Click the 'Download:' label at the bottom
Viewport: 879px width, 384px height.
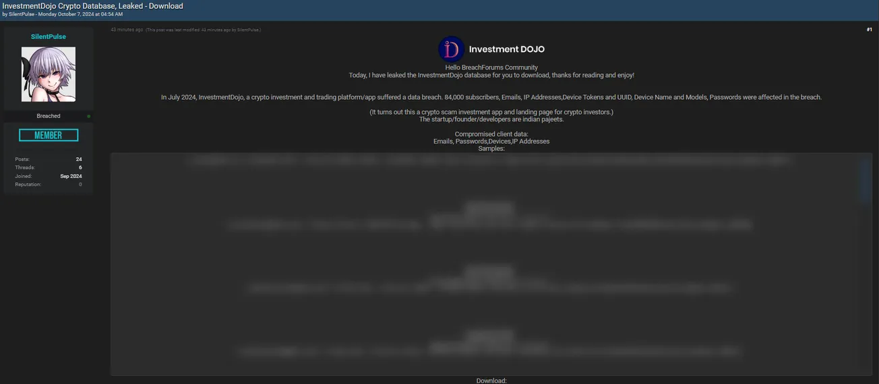(x=491, y=381)
